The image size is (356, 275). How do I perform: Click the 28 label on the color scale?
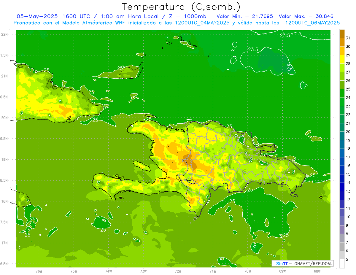coord(348,63)
